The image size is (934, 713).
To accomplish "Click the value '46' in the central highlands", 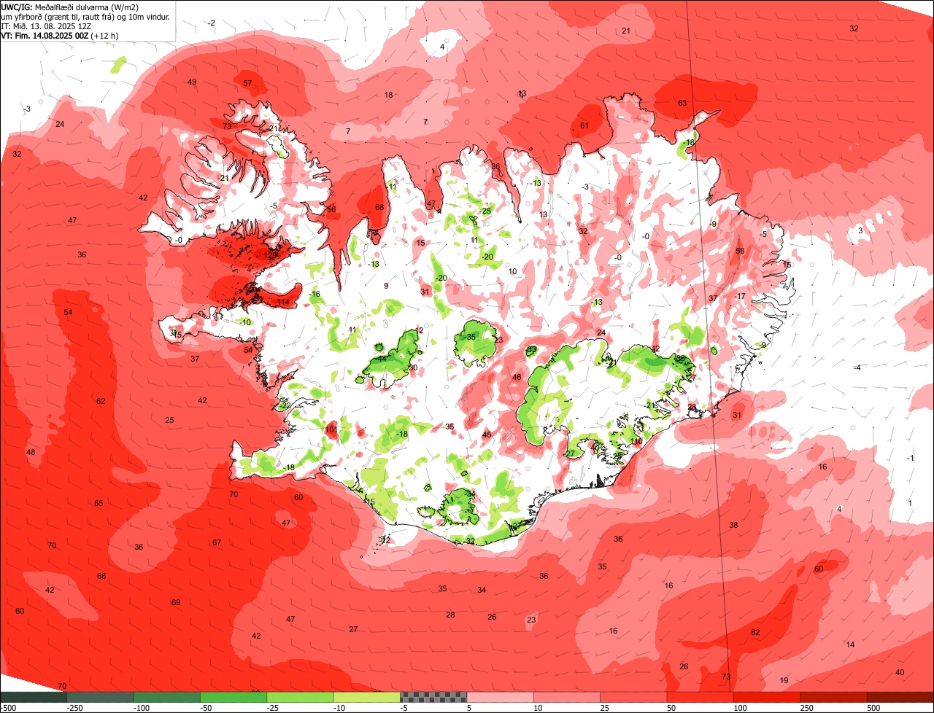I will 517,377.
